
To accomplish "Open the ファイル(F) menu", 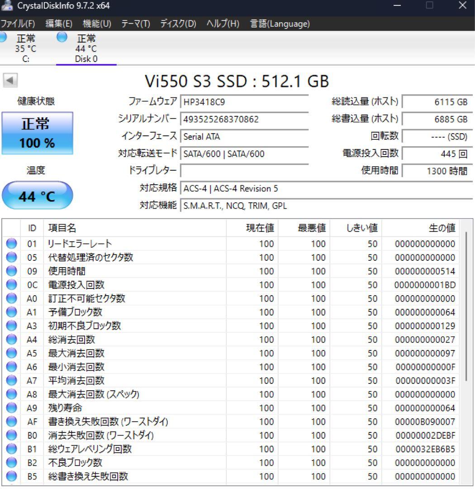I will click(x=18, y=24).
